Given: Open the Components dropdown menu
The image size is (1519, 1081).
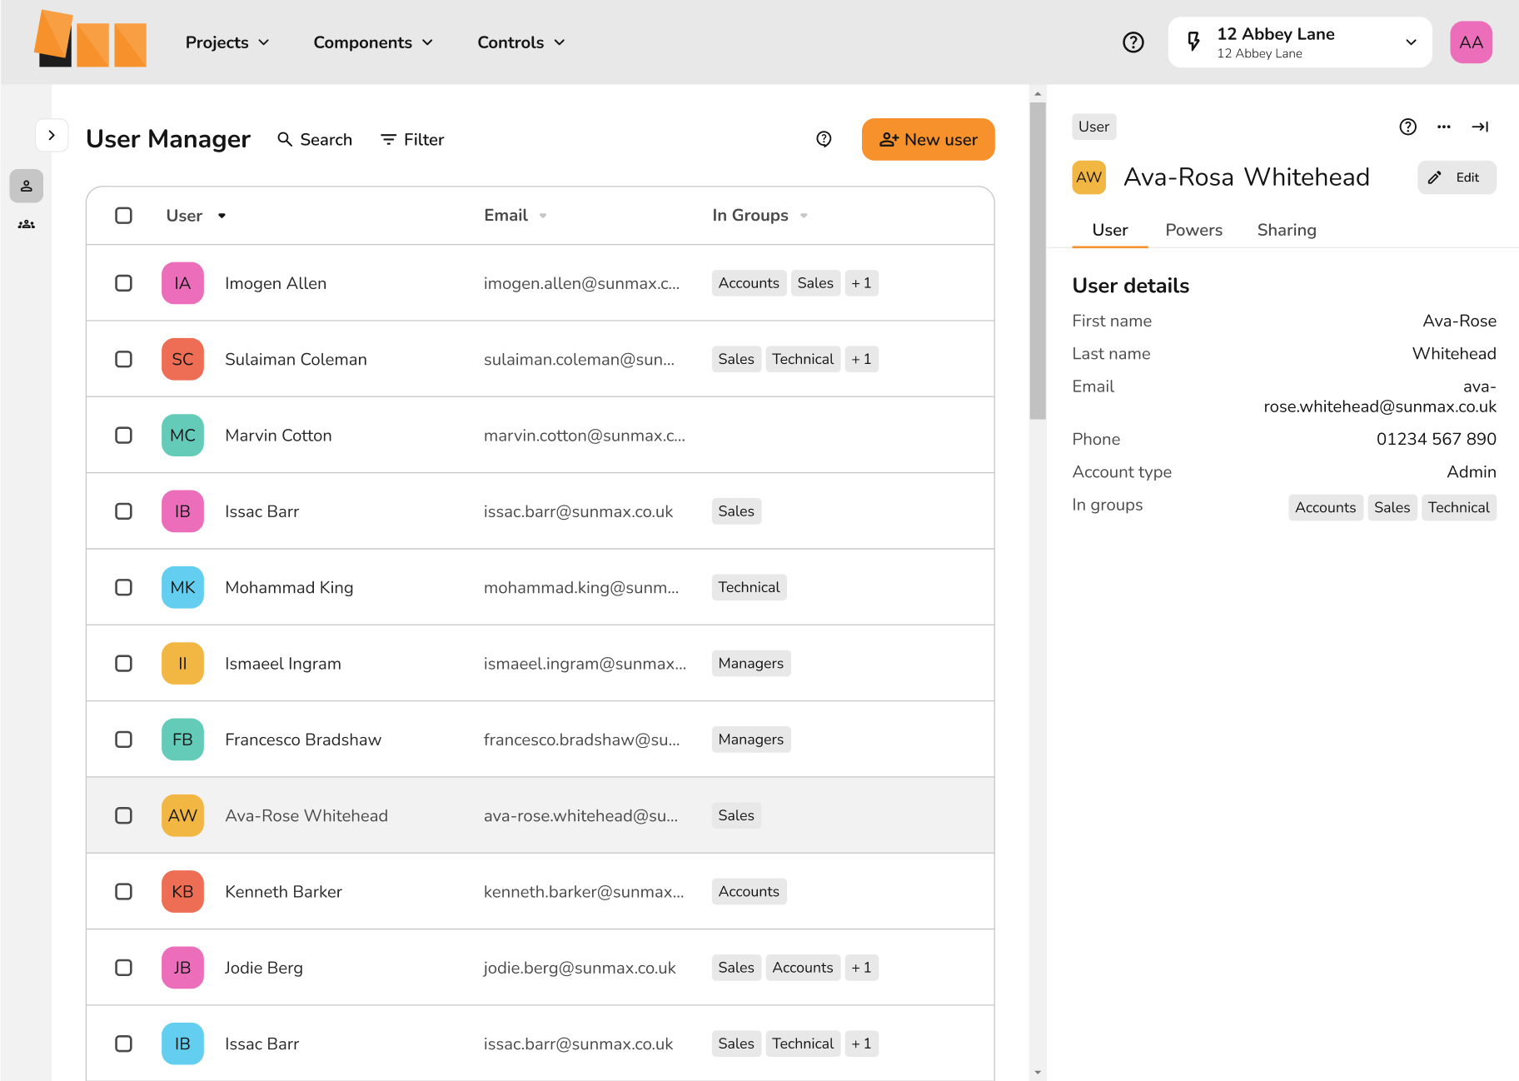Looking at the screenshot, I should click(x=373, y=42).
